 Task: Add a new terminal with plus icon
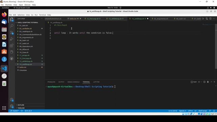coord(199,82)
